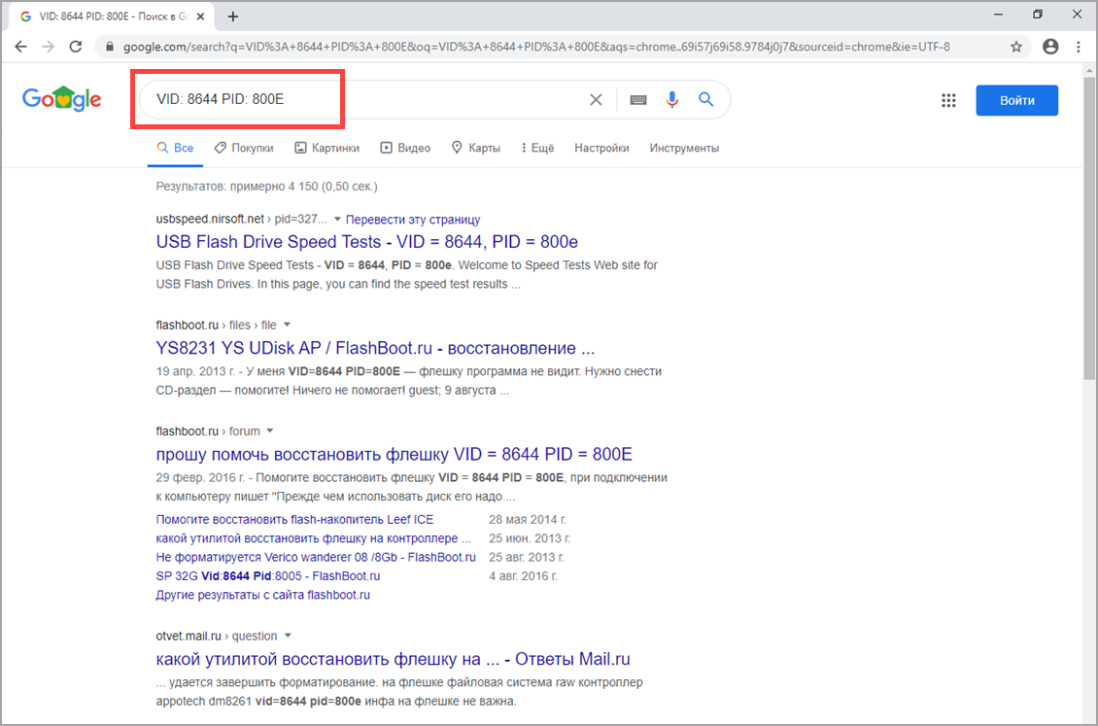Open the Ответы Mail.ru result title

[393, 659]
